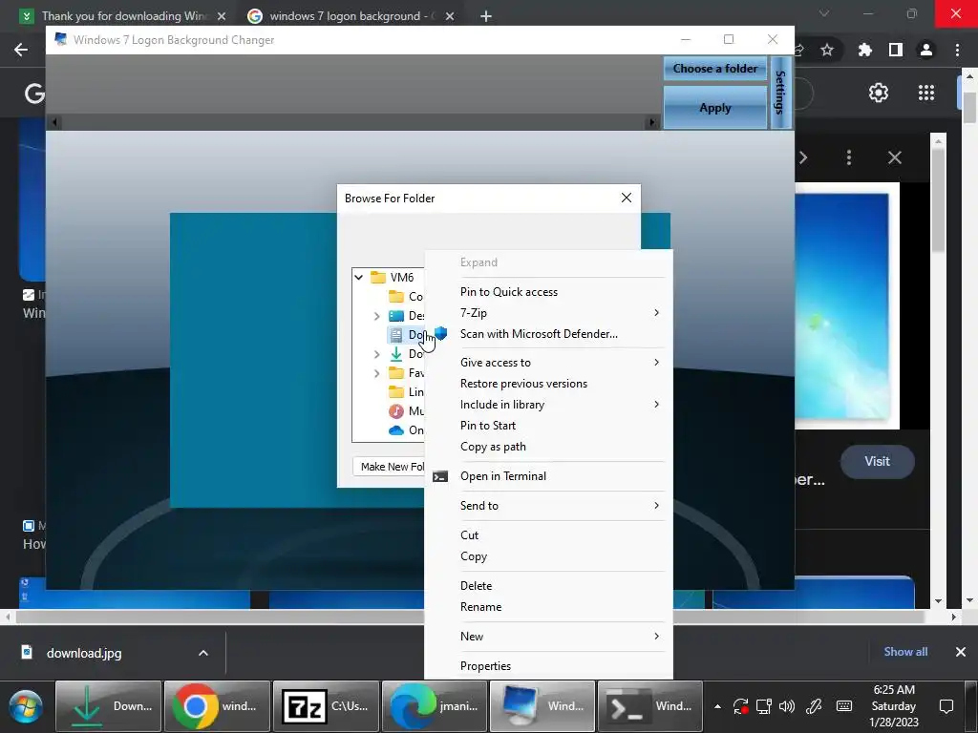Open the 7-Zip submenu
The width and height of the screenshot is (978, 733).
click(548, 313)
